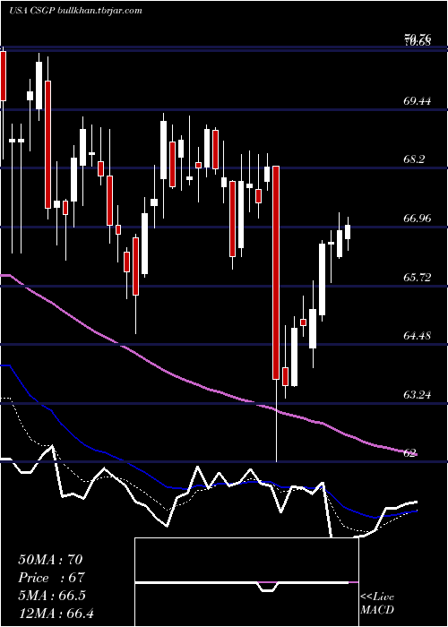448x627 pixels.
Task: Click the 'USA CSGP bullkhan.tbrjar.com' header text
Action: tap(75, 11)
